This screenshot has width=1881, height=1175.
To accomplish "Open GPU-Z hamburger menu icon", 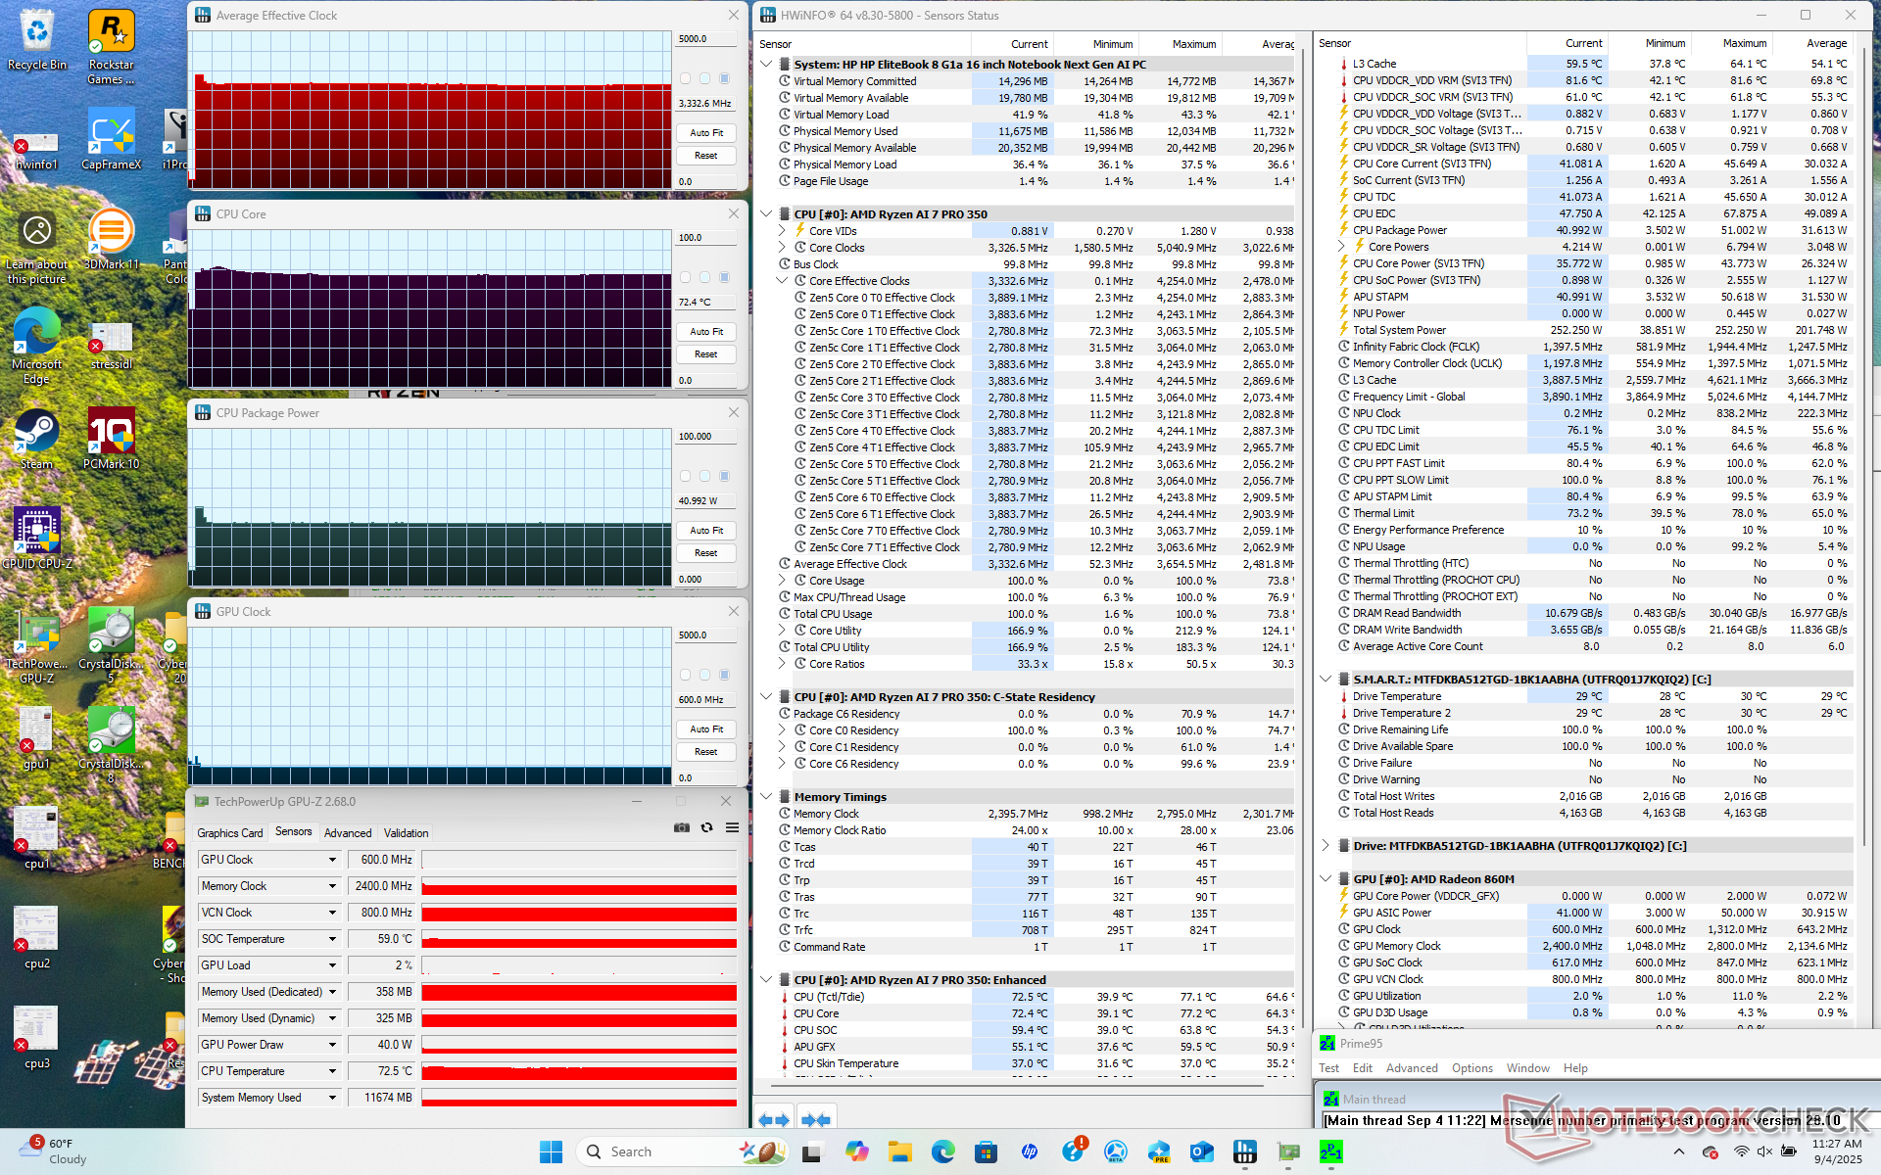I will (732, 827).
